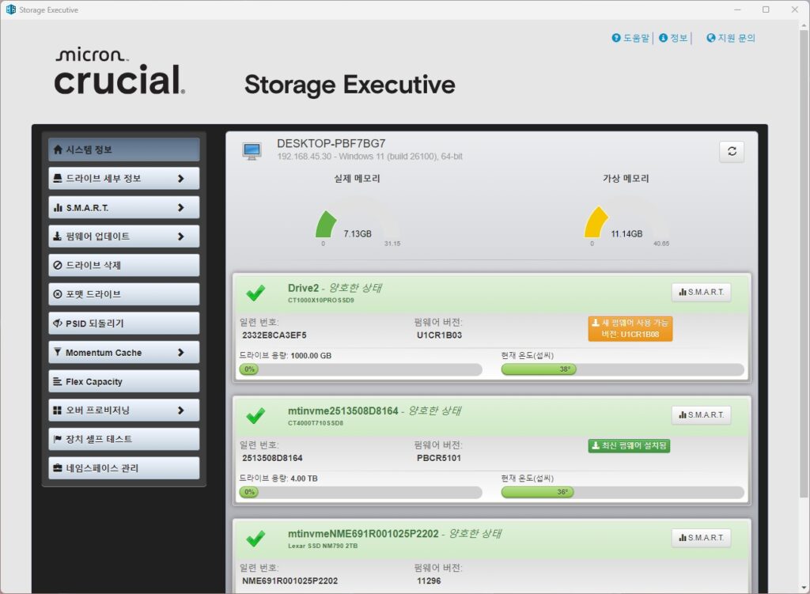Click the briefcase icon beside 네임스페이스 관리

58,468
